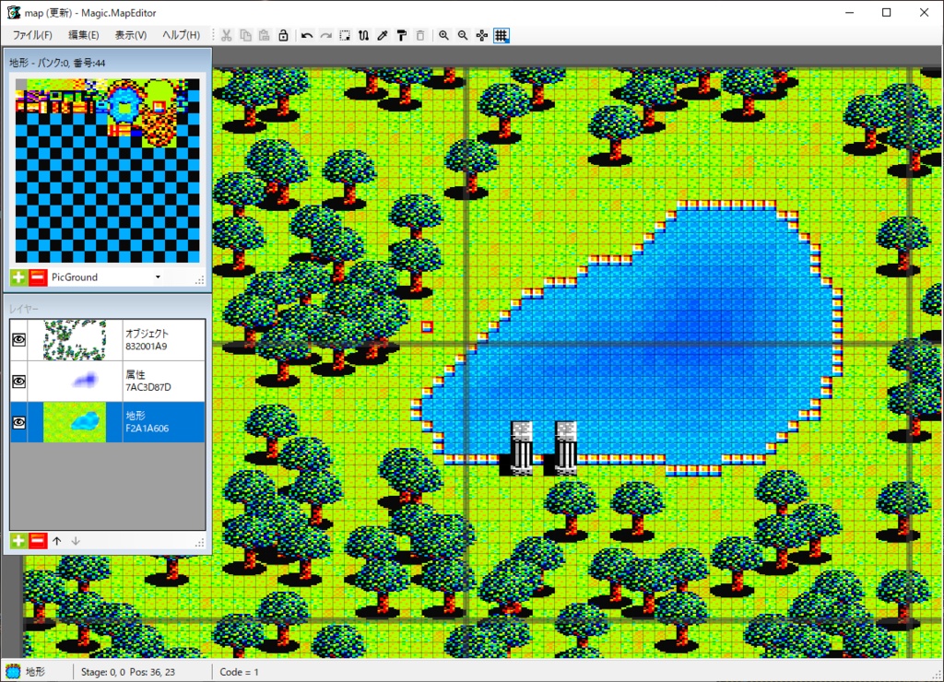Open the 編集(E) menu
This screenshot has width=944, height=682.
point(83,35)
